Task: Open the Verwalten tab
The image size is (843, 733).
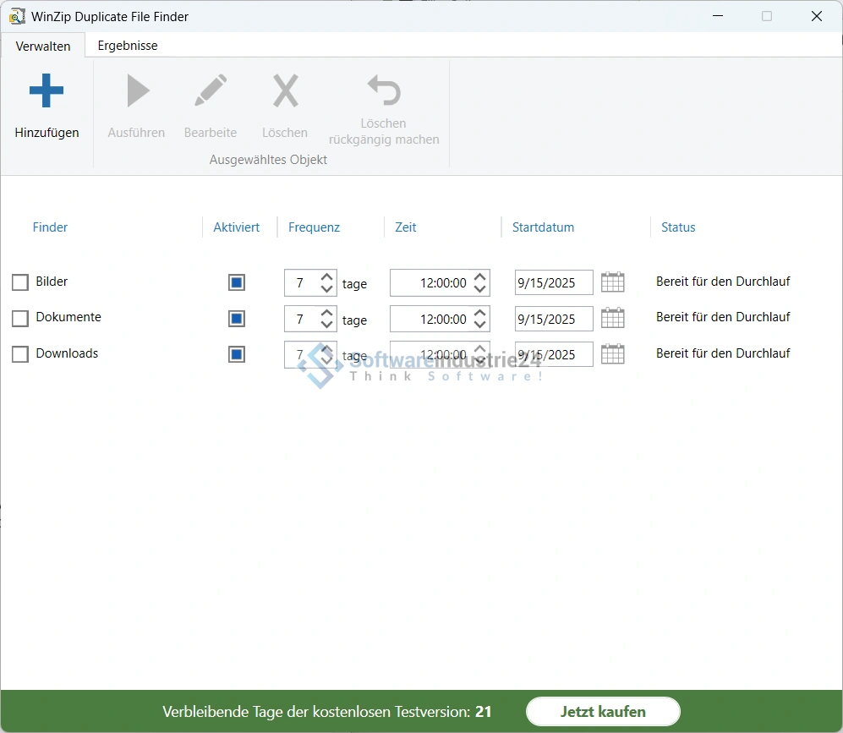Action: click(43, 46)
